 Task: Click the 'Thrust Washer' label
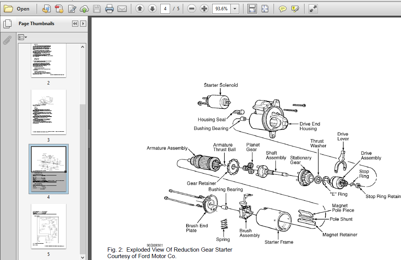click(x=318, y=144)
